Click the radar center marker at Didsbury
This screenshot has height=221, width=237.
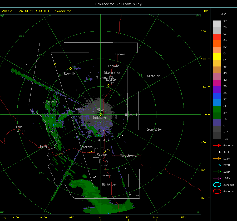coord(101,114)
